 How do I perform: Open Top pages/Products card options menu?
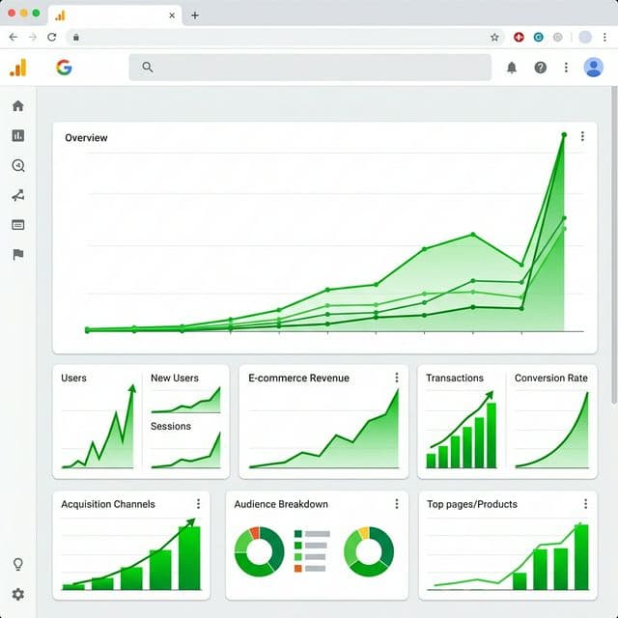tap(584, 504)
